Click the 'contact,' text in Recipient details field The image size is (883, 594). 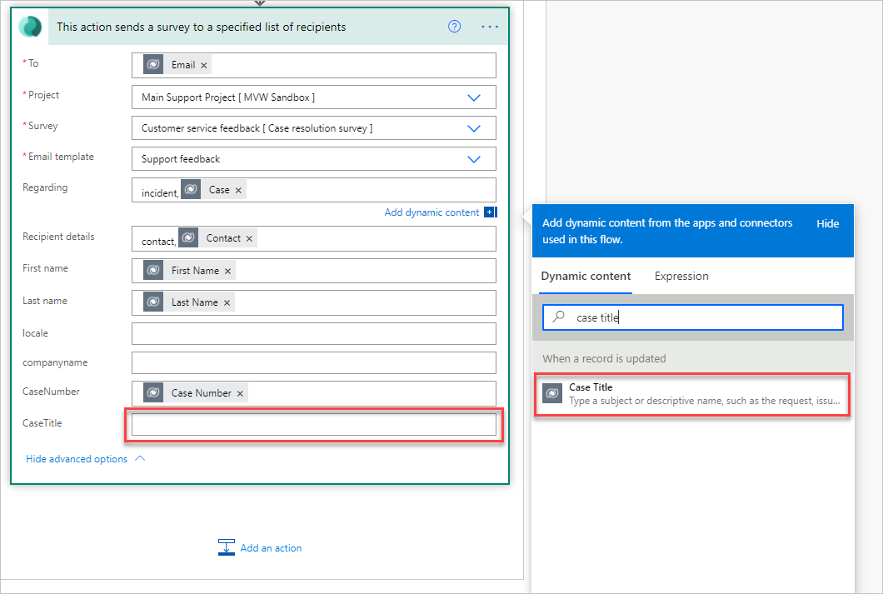tap(159, 242)
